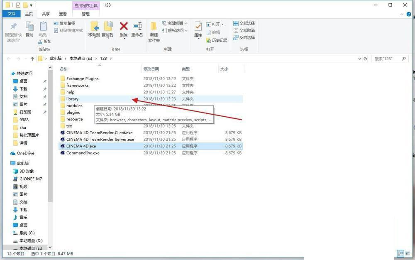The width and height of the screenshot is (415, 260).
Task: Click the Paste ribbon button
Action: pos(43,29)
